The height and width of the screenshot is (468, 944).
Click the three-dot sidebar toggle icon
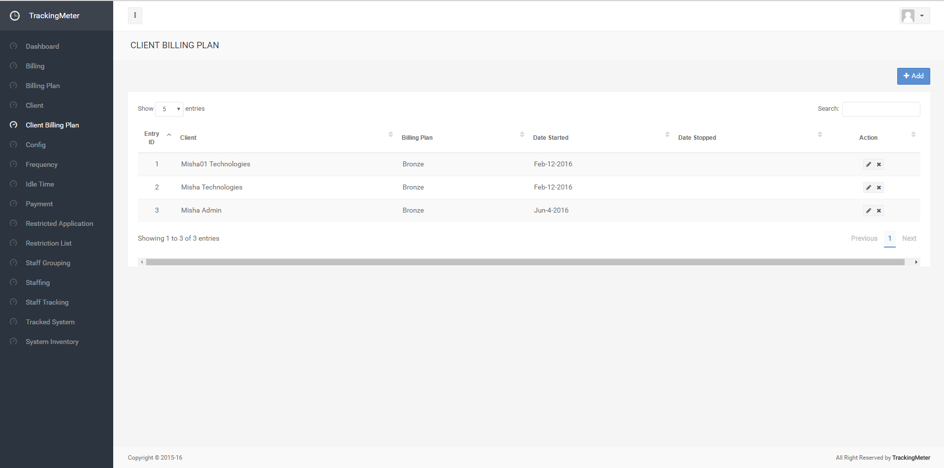[135, 15]
